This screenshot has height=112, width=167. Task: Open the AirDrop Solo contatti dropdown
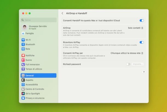136,28
